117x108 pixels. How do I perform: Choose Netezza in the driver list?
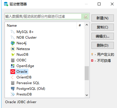coord(23,49)
